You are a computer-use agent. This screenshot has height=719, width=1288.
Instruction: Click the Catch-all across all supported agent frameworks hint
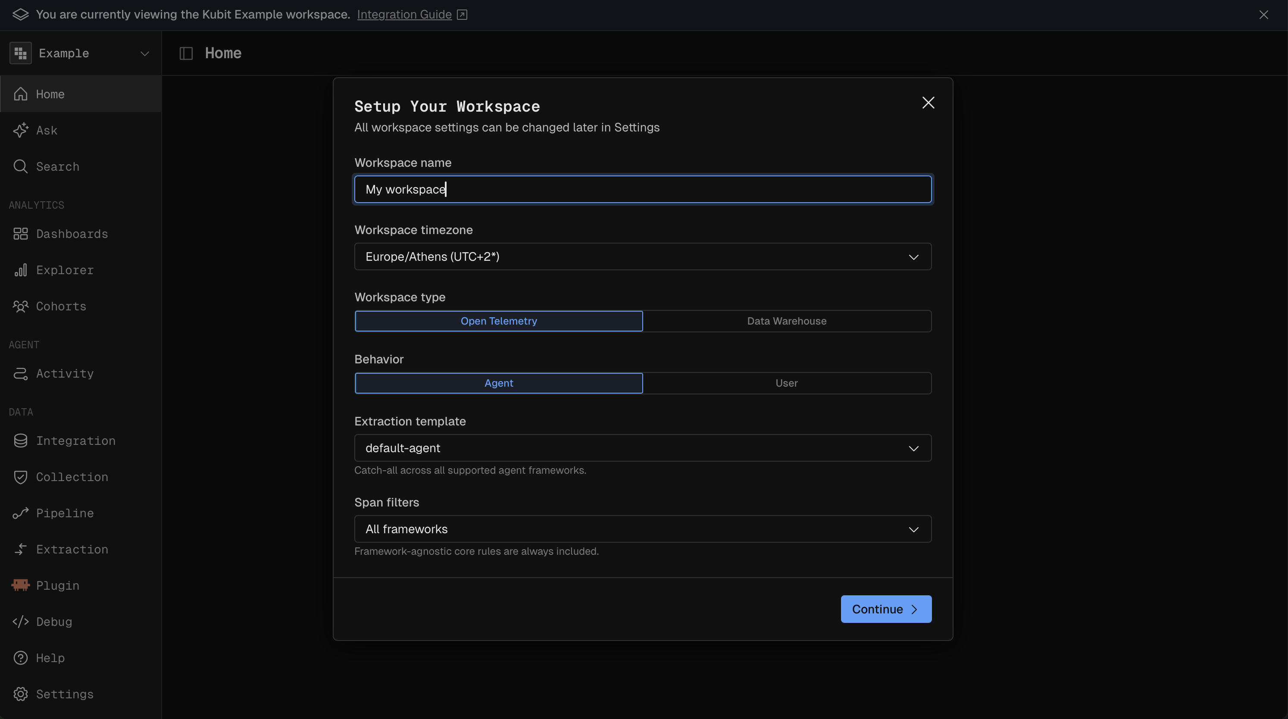click(470, 470)
